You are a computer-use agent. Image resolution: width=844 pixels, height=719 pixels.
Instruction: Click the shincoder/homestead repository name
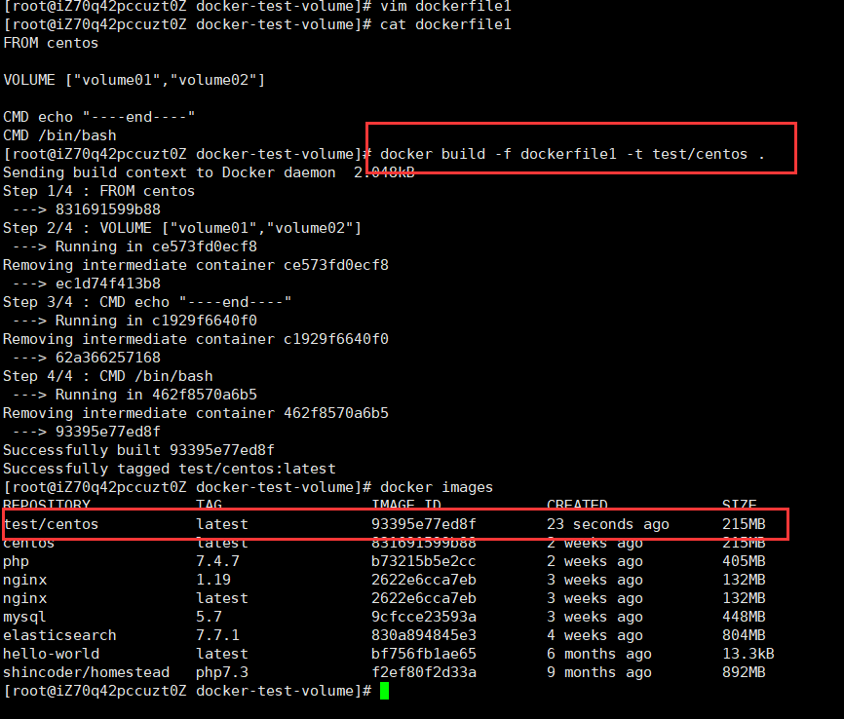coord(86,672)
